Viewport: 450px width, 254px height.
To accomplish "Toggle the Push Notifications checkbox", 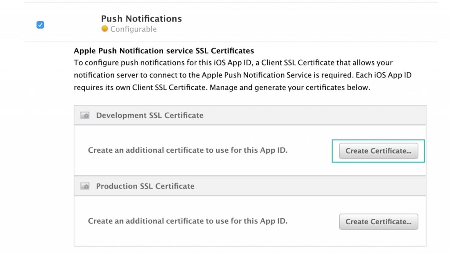I will (x=40, y=25).
